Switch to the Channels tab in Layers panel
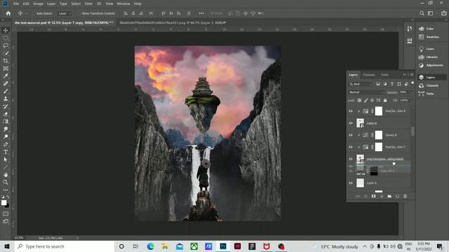Screen dimensions: 449x252 point(369,75)
